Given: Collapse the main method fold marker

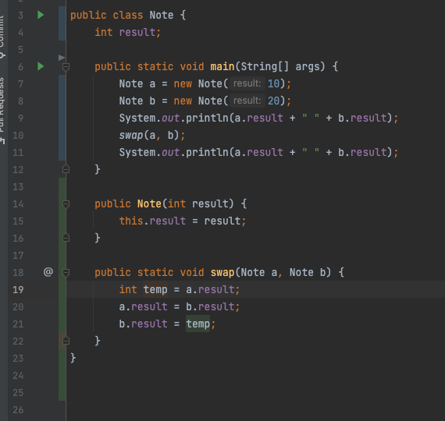Looking at the screenshot, I should click(x=66, y=67).
